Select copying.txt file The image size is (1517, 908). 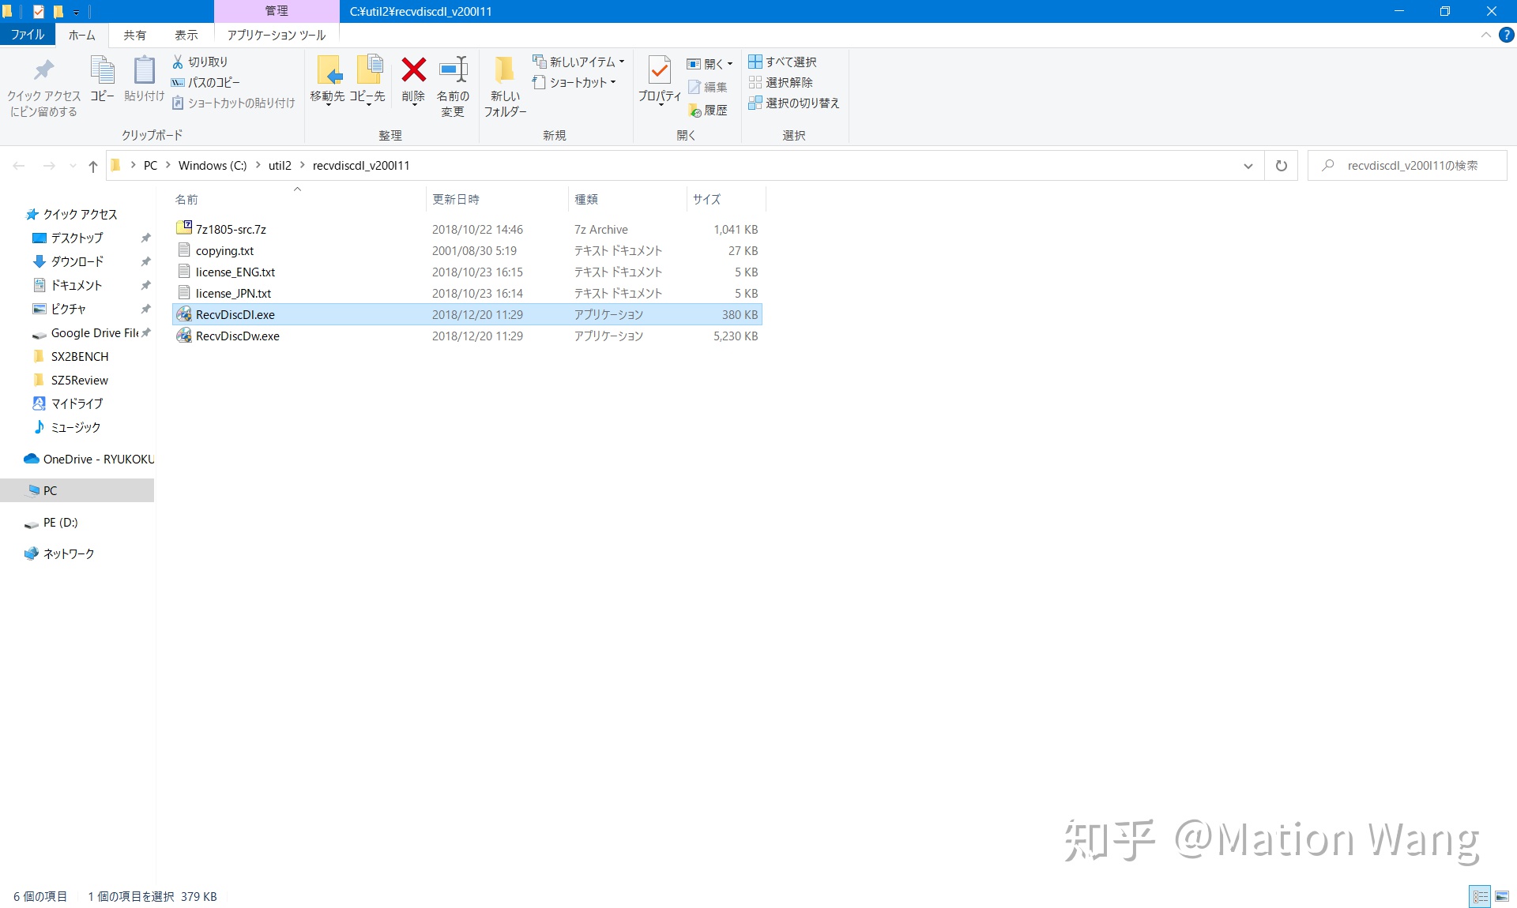pos(467,250)
